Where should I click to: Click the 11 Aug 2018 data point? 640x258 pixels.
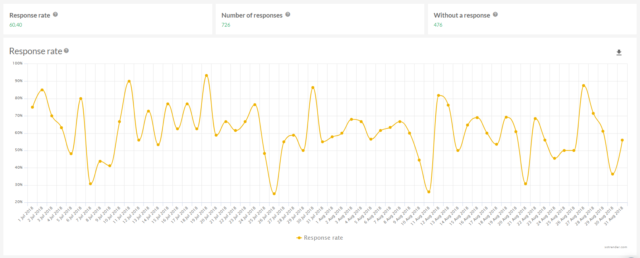tap(429, 192)
